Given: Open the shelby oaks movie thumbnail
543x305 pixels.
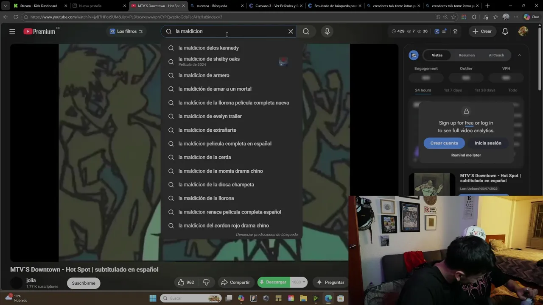Looking at the screenshot, I should [283, 62].
